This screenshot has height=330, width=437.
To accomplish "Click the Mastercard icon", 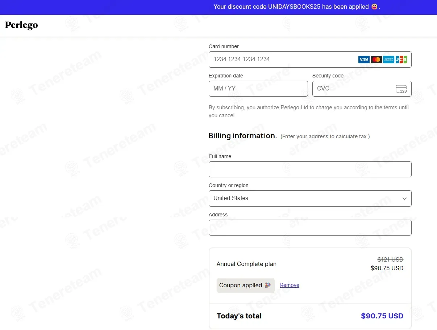I will pyautogui.click(x=376, y=59).
